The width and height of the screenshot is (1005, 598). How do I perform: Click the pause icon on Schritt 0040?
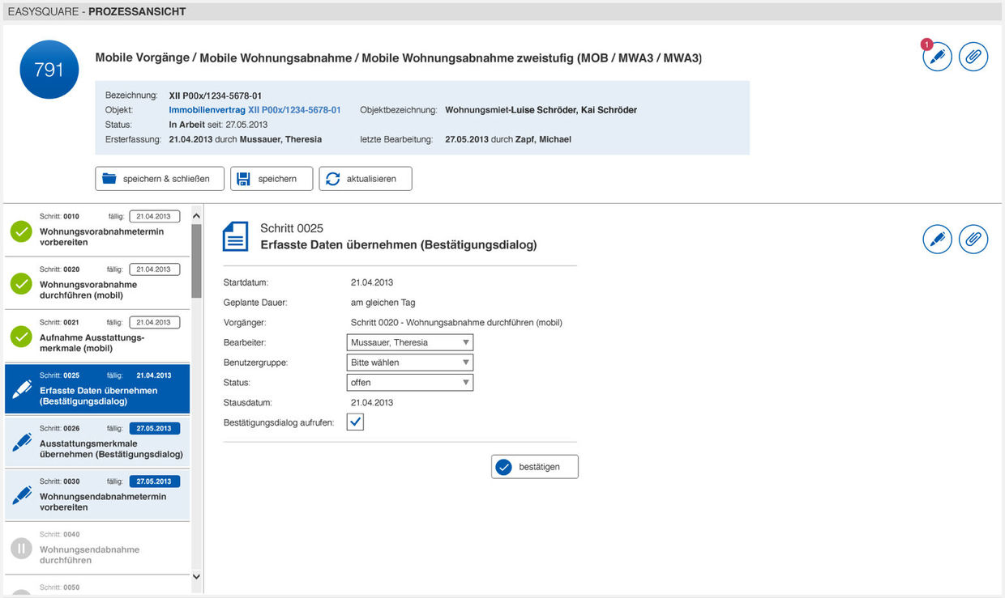point(20,549)
